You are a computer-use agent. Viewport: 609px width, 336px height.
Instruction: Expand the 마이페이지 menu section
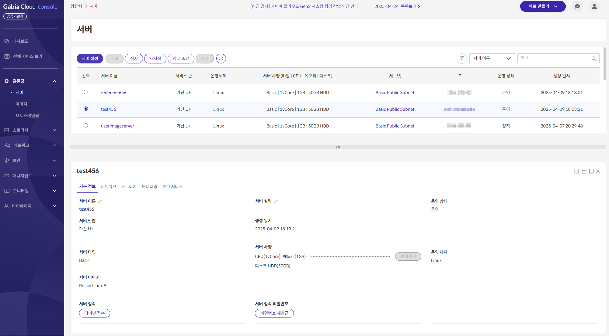(54, 206)
